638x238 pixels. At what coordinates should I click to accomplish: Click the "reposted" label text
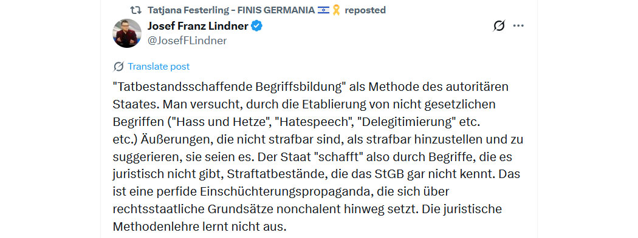click(x=365, y=10)
